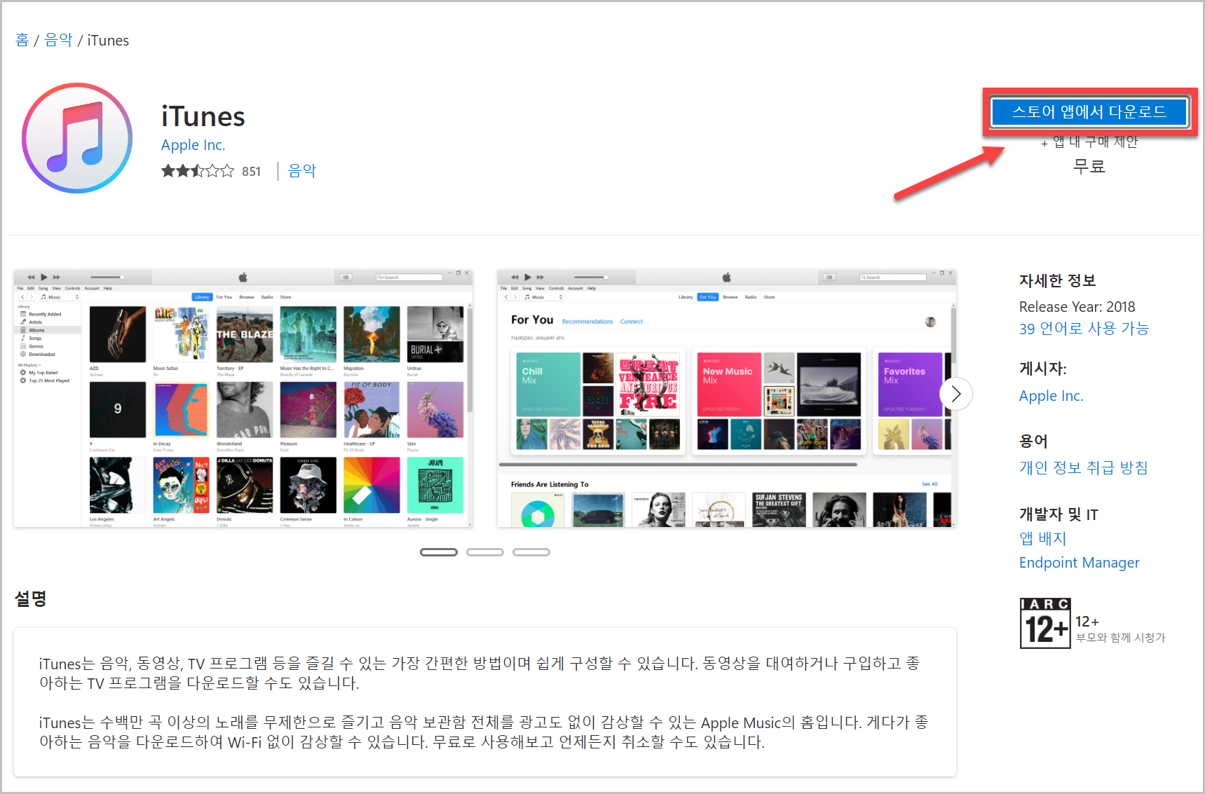Select the first carousel page indicator
Image resolution: width=1205 pixels, height=794 pixels.
439,552
